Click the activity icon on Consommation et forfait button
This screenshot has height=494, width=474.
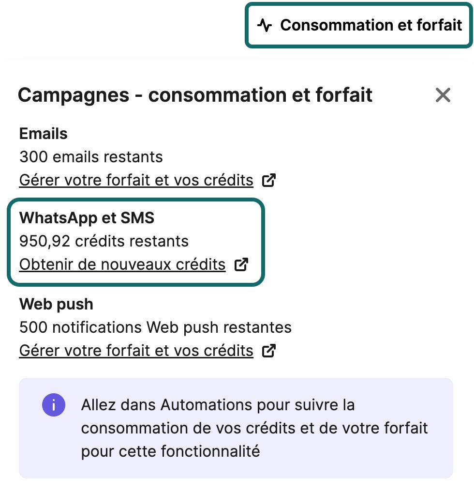(265, 25)
